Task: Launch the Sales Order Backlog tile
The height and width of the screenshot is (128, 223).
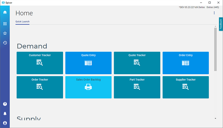Action: click(x=89, y=87)
